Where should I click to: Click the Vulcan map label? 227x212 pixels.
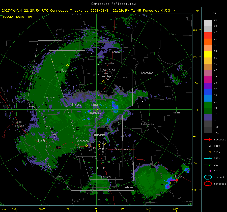pyautogui.click(x=128, y=187)
